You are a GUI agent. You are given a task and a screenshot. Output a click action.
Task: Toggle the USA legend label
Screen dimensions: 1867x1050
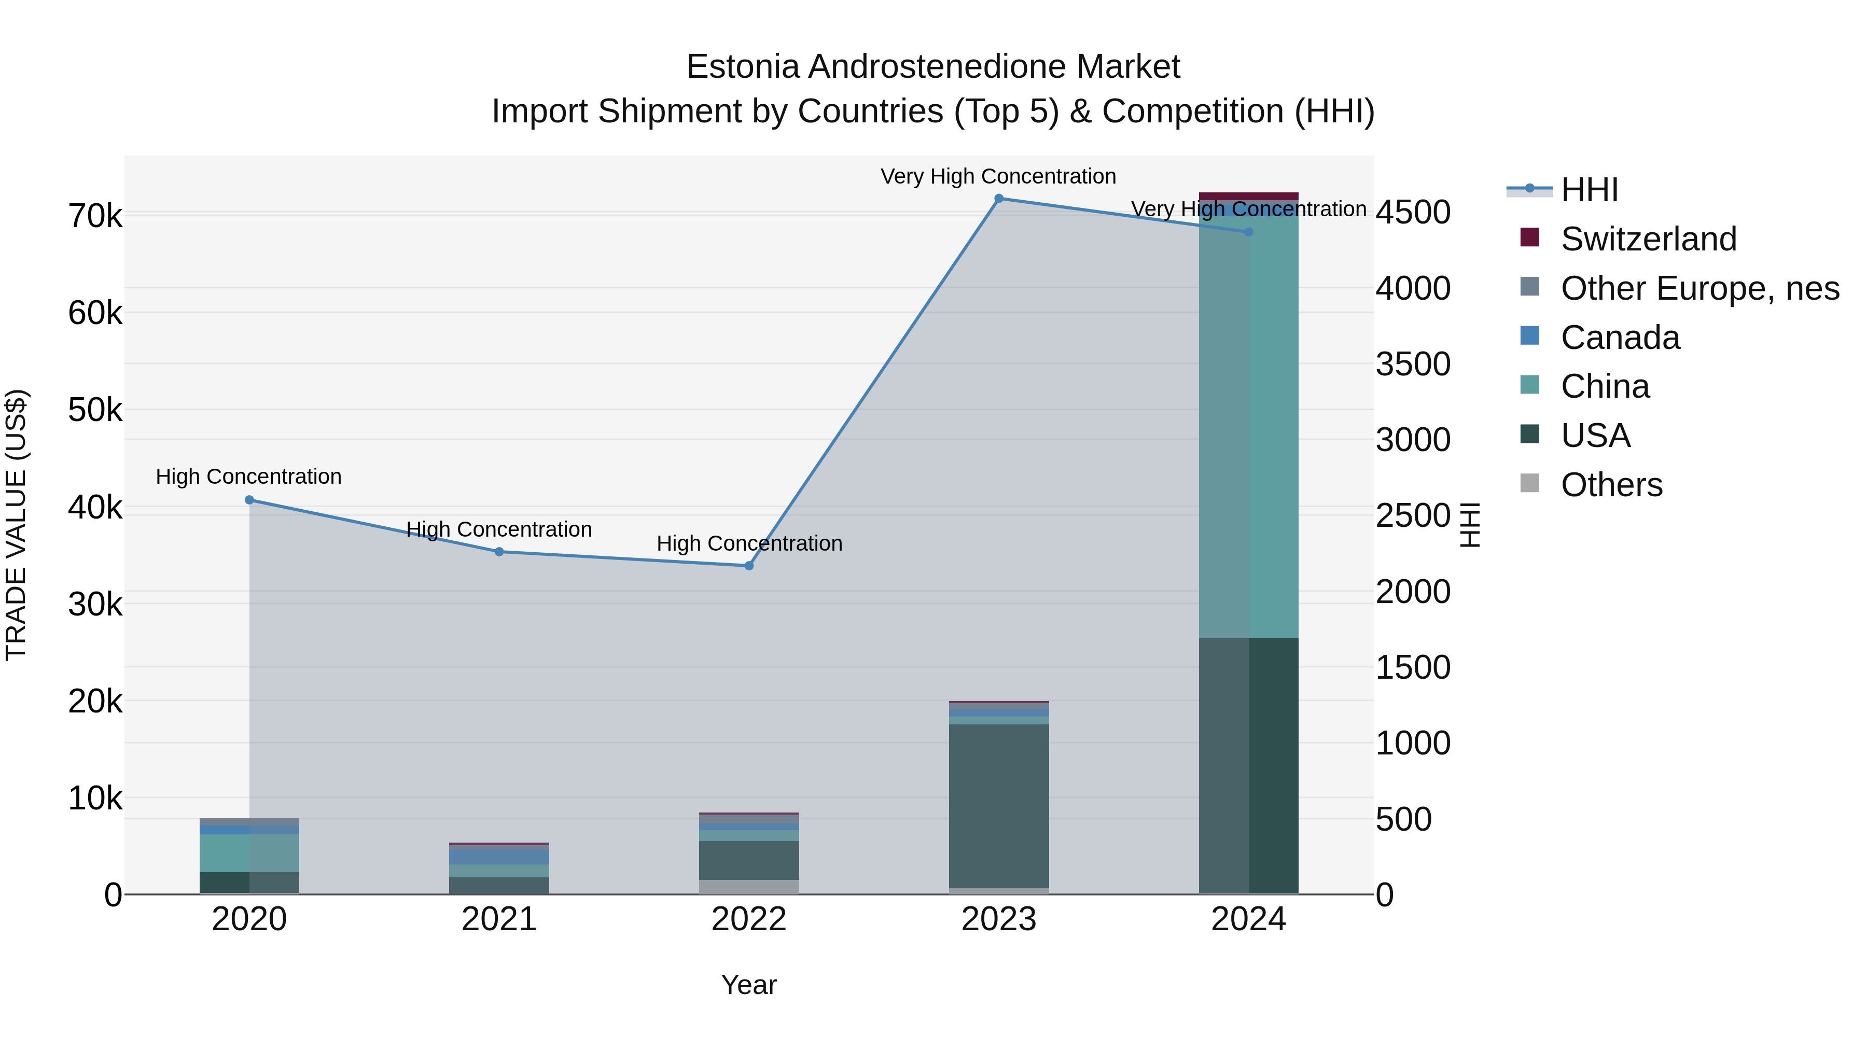pos(1596,436)
